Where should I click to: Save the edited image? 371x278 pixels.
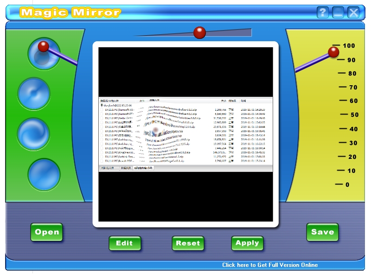[x=322, y=232]
